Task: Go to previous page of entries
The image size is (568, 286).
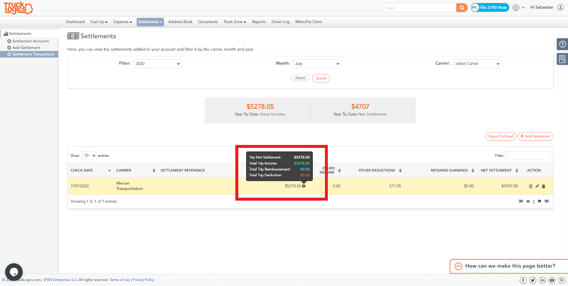Action: tap(528, 201)
